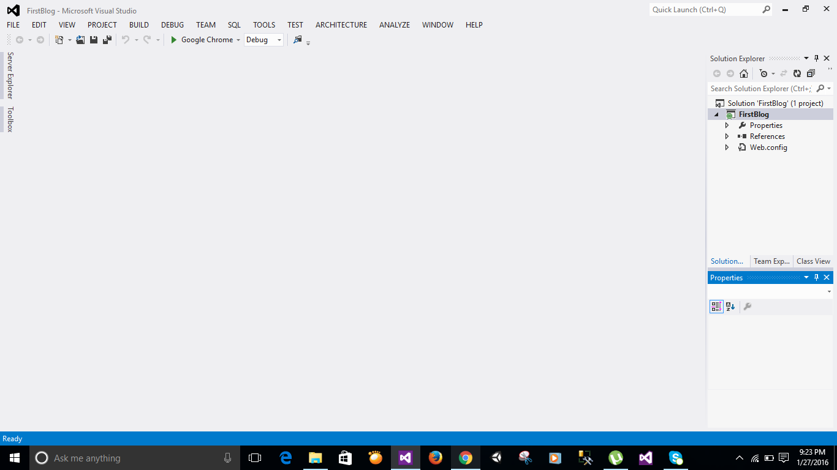Image resolution: width=837 pixels, height=470 pixels.
Task: Expand the Properties tree node
Action: [727, 125]
